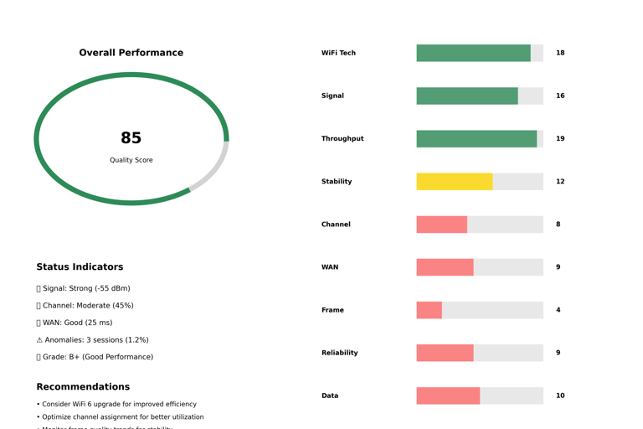Click the Frame score bar

click(430, 310)
